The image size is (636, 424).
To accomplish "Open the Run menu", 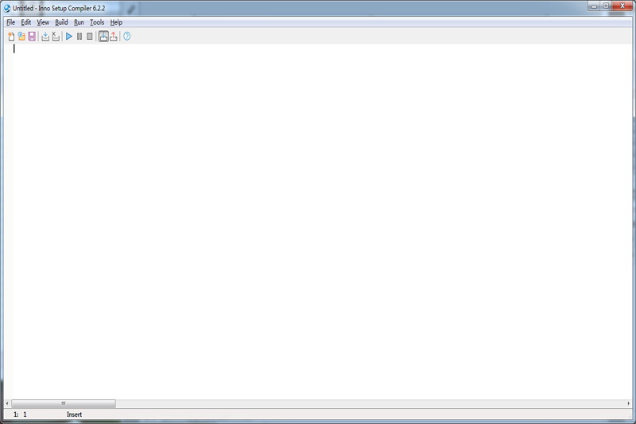I will [x=79, y=22].
